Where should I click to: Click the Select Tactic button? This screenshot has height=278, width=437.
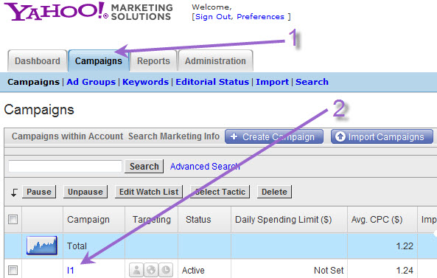[x=220, y=192]
